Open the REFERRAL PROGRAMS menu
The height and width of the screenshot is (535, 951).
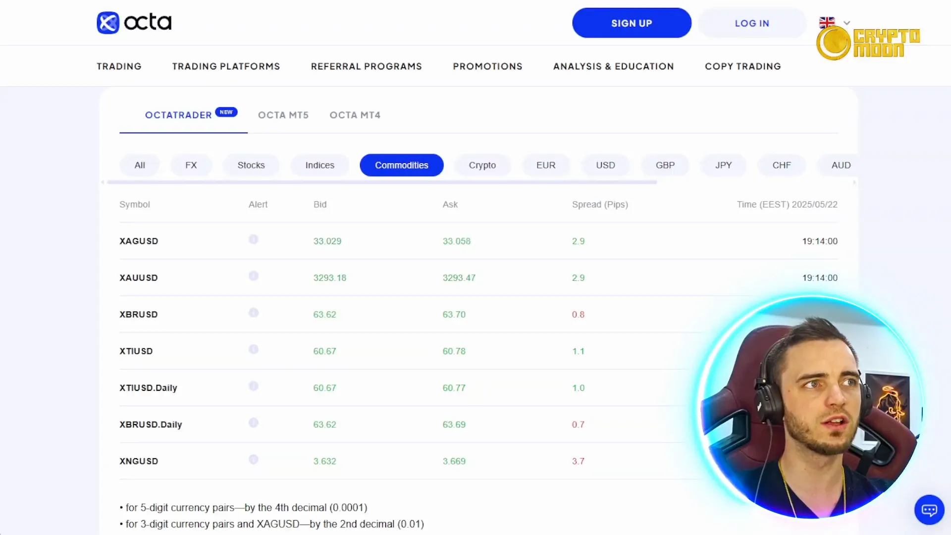tap(367, 66)
